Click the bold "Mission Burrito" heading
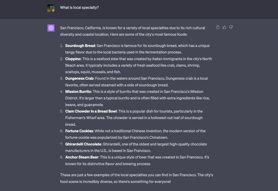 pyautogui.click(x=78, y=92)
